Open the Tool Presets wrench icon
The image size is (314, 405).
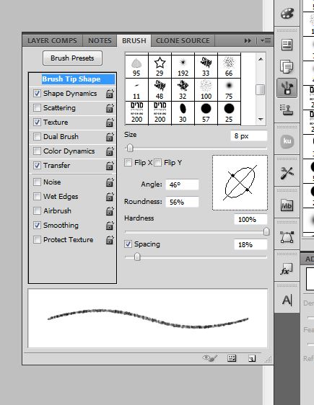tap(287, 173)
